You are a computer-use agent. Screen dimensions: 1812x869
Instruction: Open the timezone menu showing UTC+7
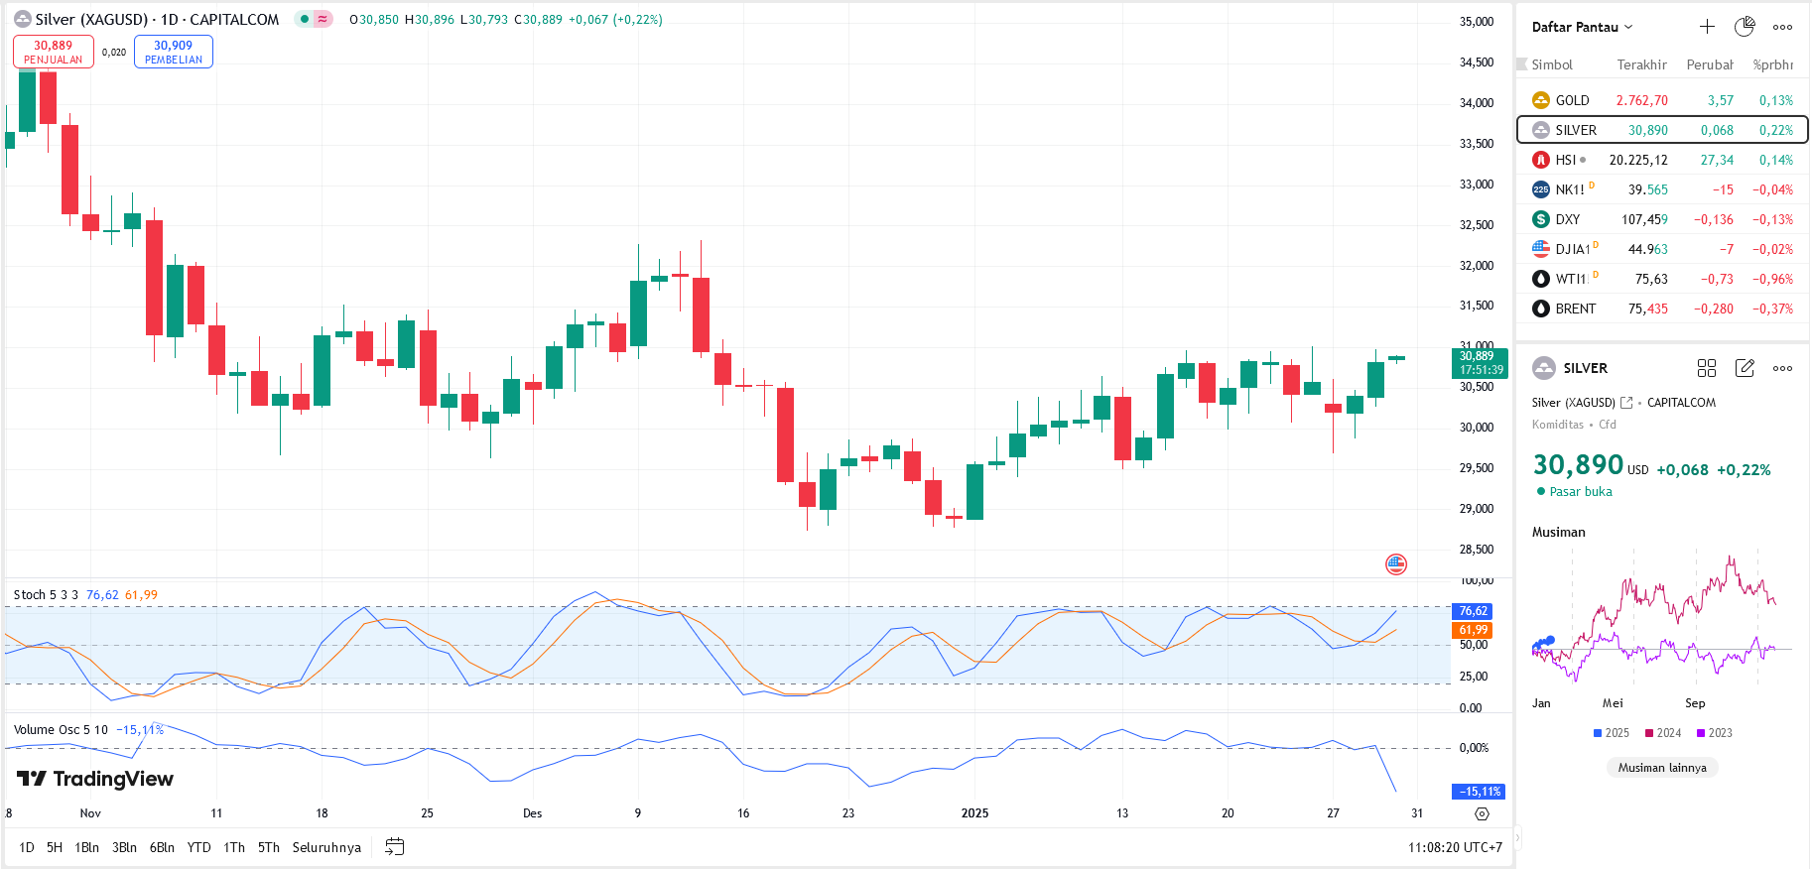click(x=1455, y=847)
